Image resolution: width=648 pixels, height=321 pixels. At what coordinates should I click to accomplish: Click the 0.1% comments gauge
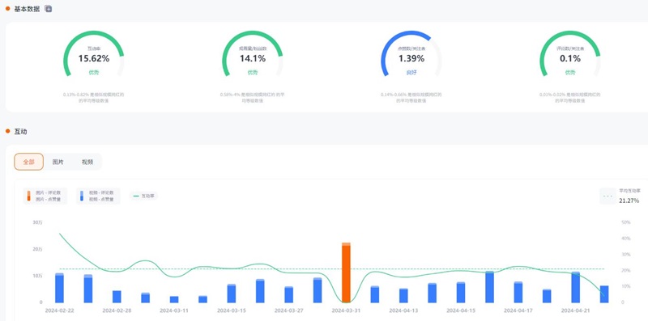[x=570, y=53]
